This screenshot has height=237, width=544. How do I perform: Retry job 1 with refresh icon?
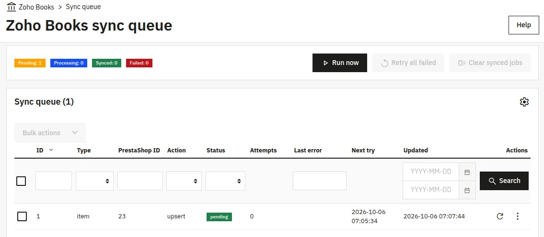500,216
